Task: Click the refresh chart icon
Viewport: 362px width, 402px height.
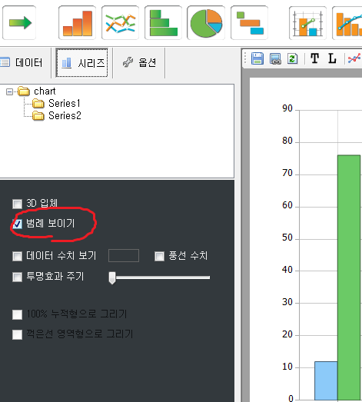Action: [292, 58]
